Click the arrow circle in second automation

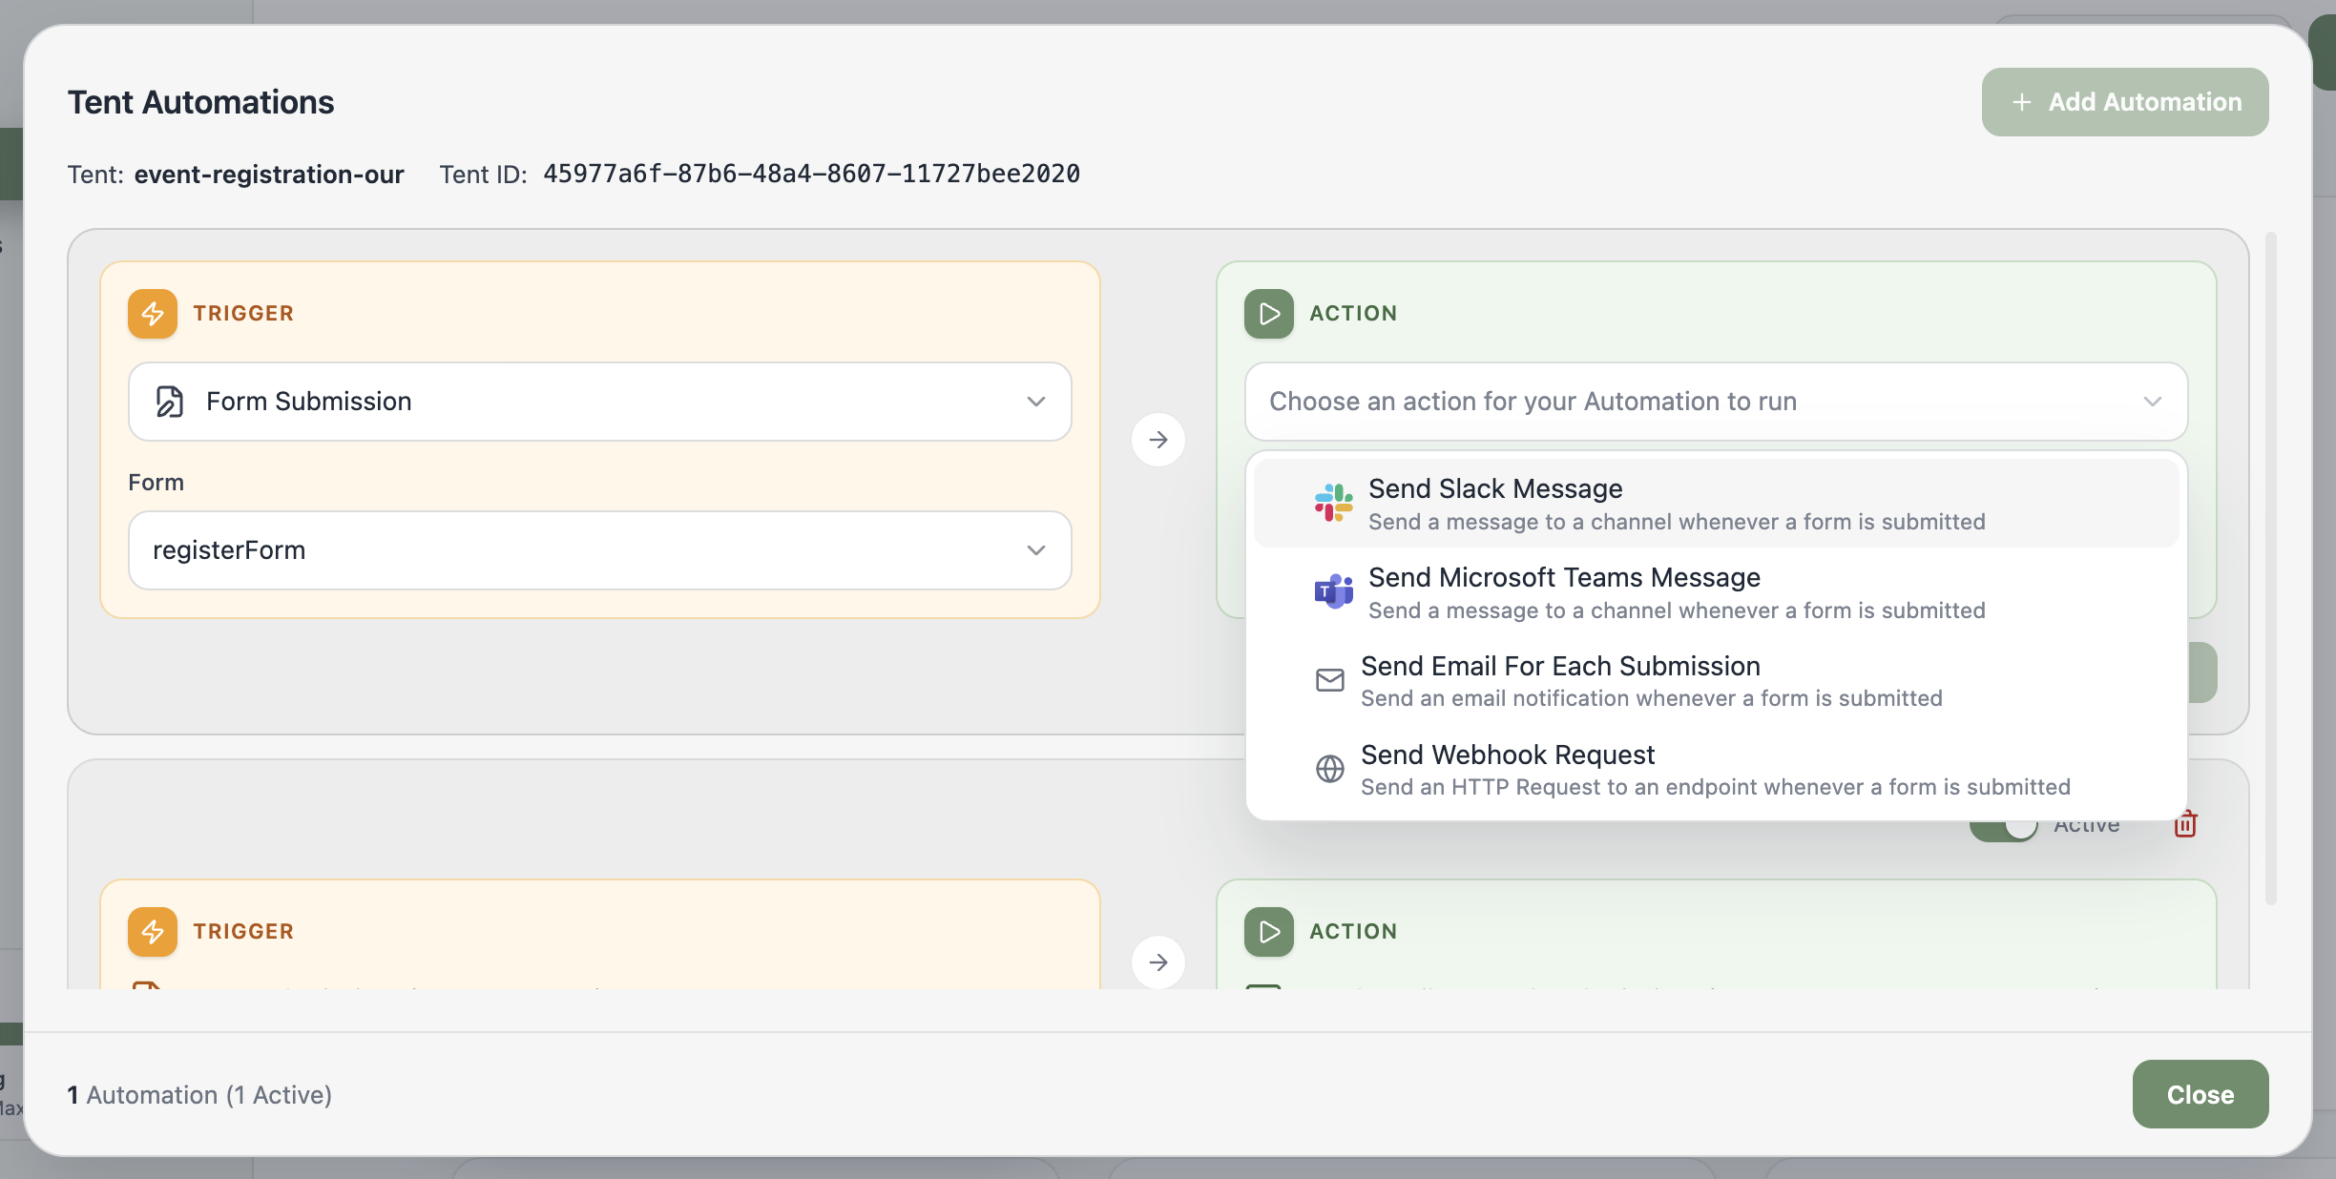coord(1158,962)
